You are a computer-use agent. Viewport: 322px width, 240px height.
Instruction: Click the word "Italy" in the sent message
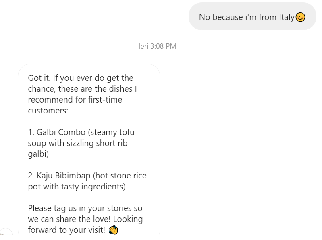pyautogui.click(x=287, y=17)
